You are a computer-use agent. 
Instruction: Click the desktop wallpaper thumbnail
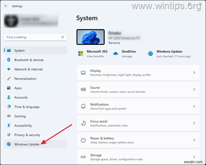[x=91, y=37]
